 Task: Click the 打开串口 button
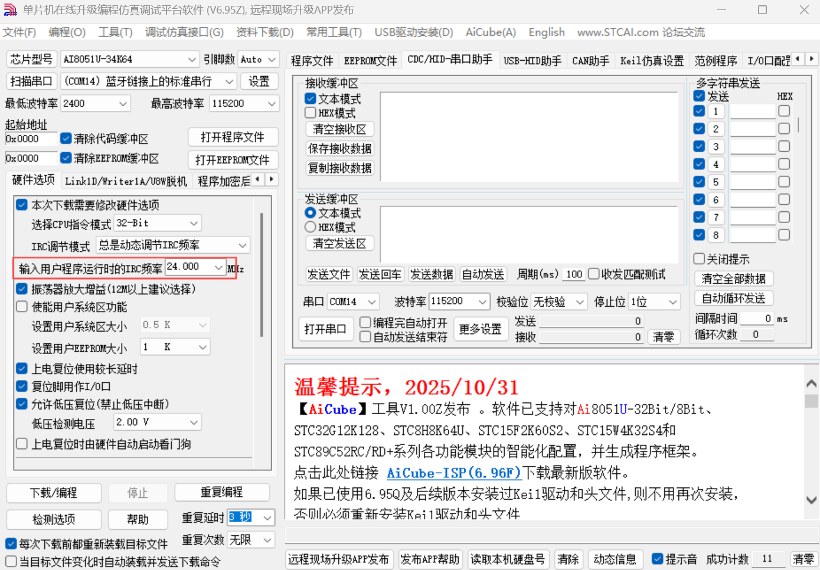(x=326, y=329)
